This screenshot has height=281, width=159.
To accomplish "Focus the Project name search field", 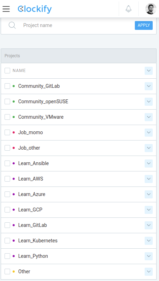I will click(77, 25).
